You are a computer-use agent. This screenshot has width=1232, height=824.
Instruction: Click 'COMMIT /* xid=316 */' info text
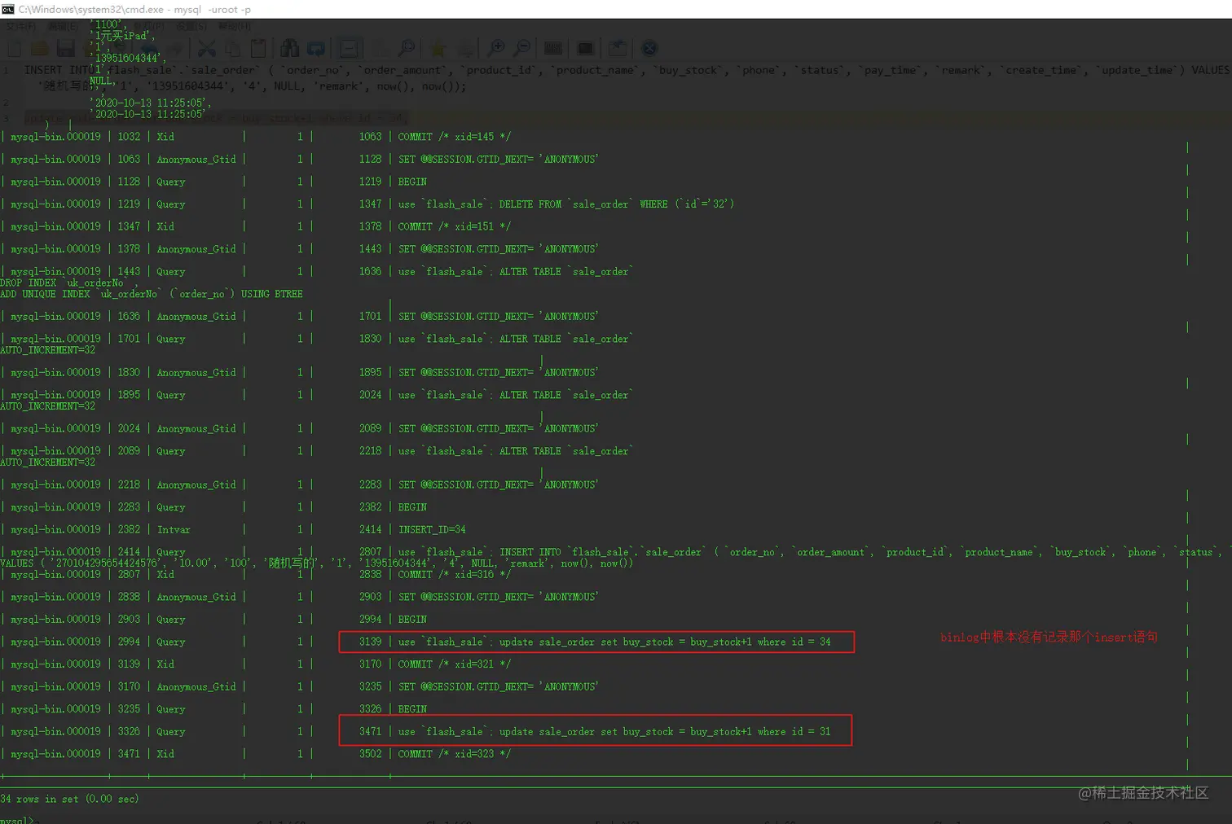454,574
